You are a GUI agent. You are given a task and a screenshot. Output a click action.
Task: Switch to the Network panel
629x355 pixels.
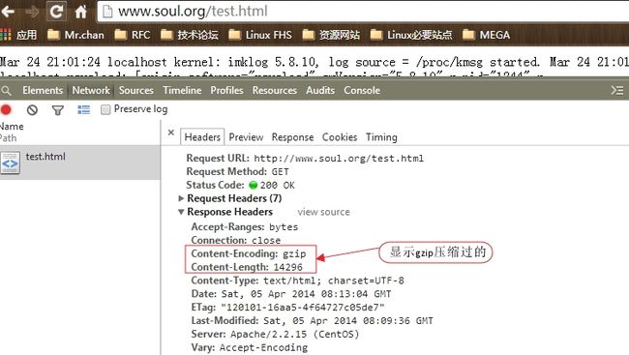[91, 90]
